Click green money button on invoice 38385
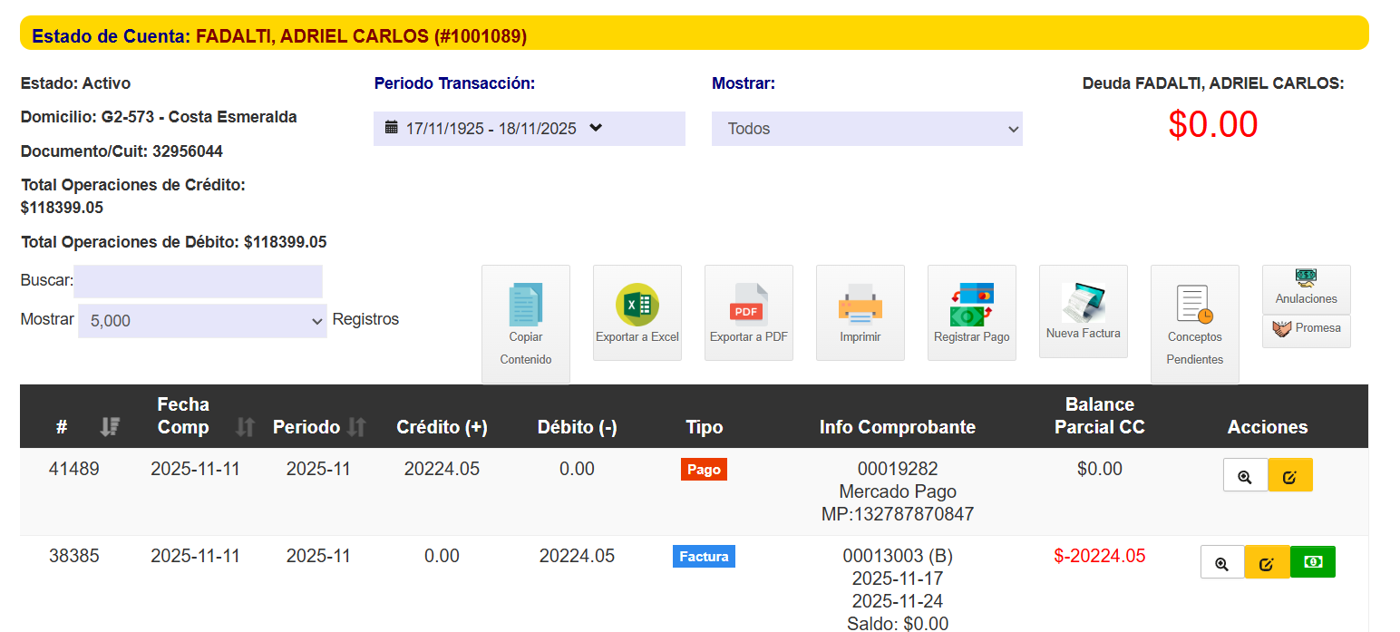 click(x=1312, y=562)
